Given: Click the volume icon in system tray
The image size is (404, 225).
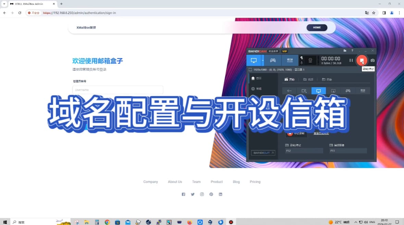Looking at the screenshot, I should pyautogui.click(x=366, y=222).
